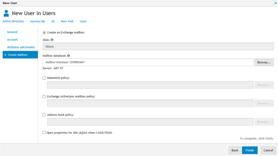Click the Alias info icon
278x156 pixels.
(x=52, y=40)
